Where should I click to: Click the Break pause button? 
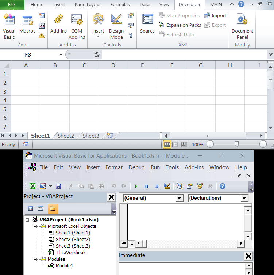(146, 186)
